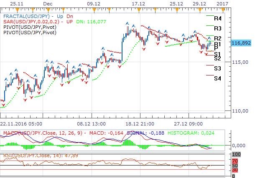Screen dimensions: 255x178
Task: Click the R3 pivot resistance label
Action: coord(217,28)
